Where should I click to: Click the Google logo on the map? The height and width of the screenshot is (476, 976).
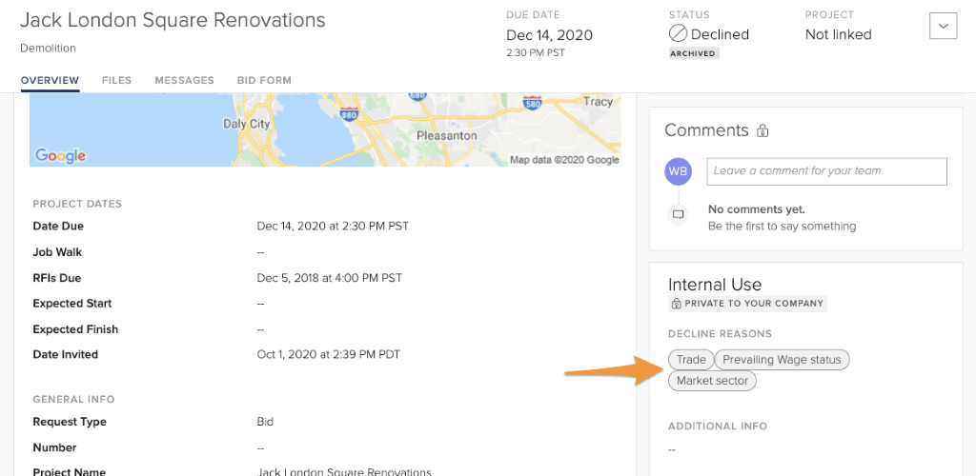pos(60,155)
